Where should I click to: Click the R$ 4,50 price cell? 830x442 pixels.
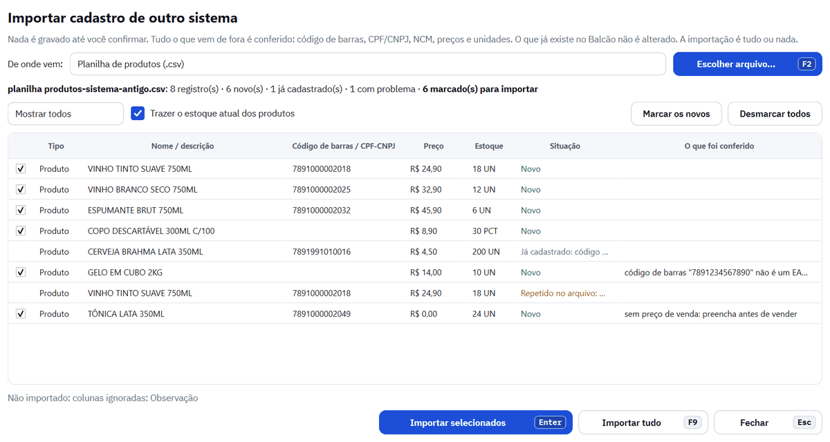click(423, 251)
